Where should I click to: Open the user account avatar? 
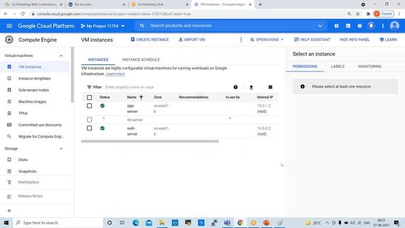[x=394, y=25]
